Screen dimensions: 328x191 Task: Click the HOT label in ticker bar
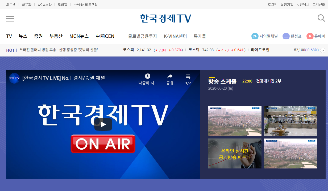click(x=10, y=50)
